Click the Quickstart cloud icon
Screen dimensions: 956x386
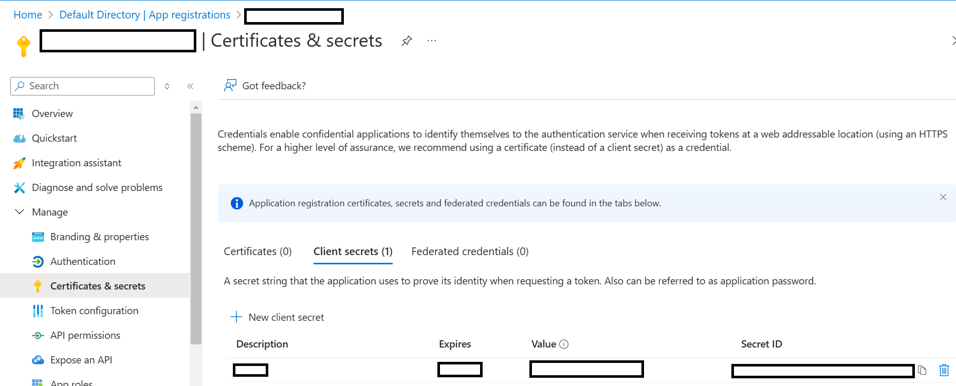click(x=19, y=138)
